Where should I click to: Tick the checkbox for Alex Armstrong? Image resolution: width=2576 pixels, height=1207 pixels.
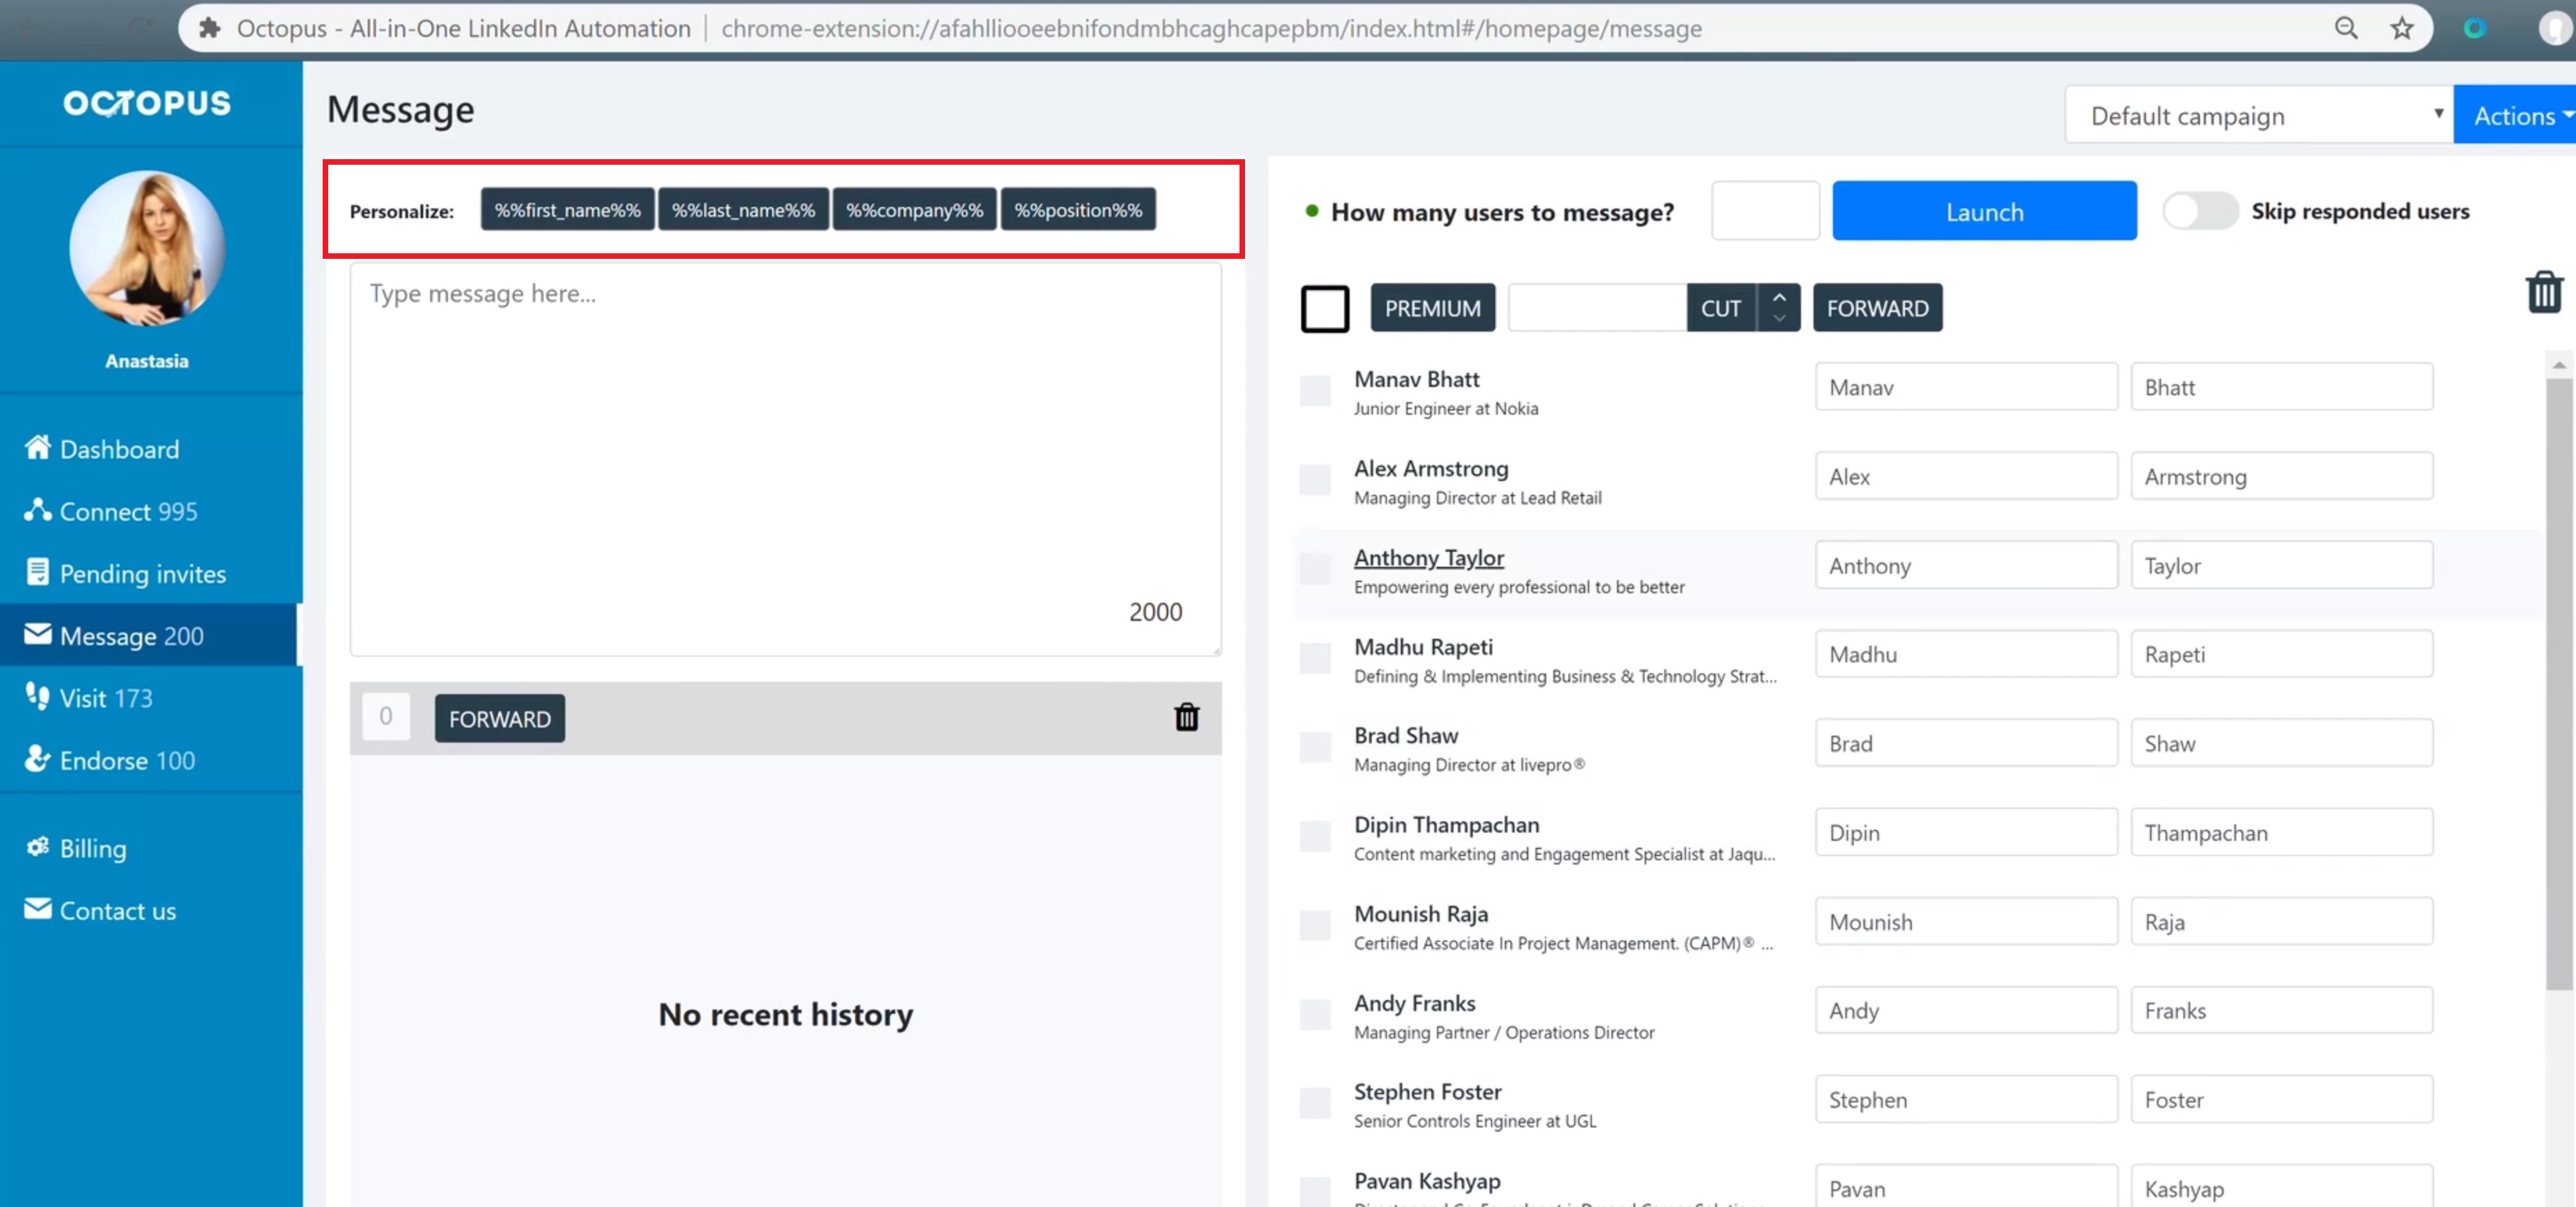pyautogui.click(x=1315, y=480)
